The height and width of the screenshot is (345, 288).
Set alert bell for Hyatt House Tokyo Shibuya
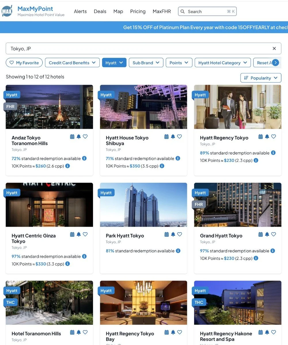173,137
